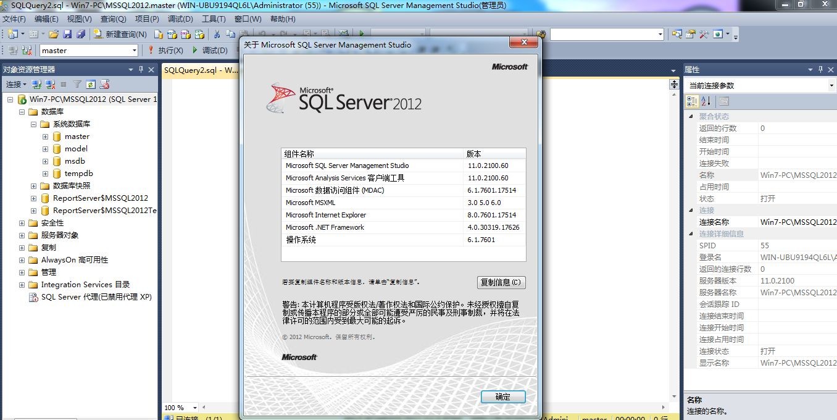Image resolution: width=837 pixels, height=420 pixels.
Task: Click the 版本 column header
Action: coord(496,154)
